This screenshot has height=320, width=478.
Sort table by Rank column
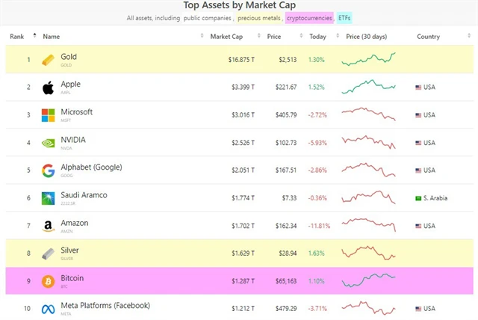pyautogui.click(x=18, y=36)
